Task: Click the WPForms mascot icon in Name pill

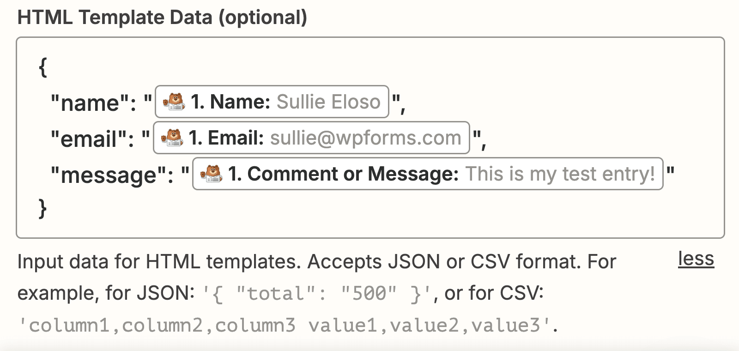Action: click(174, 102)
